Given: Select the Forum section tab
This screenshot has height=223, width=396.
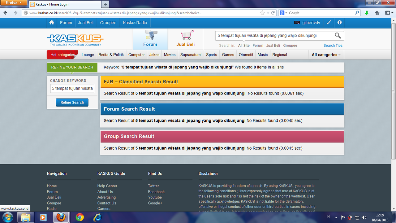Looking at the screenshot, I should (x=150, y=39).
